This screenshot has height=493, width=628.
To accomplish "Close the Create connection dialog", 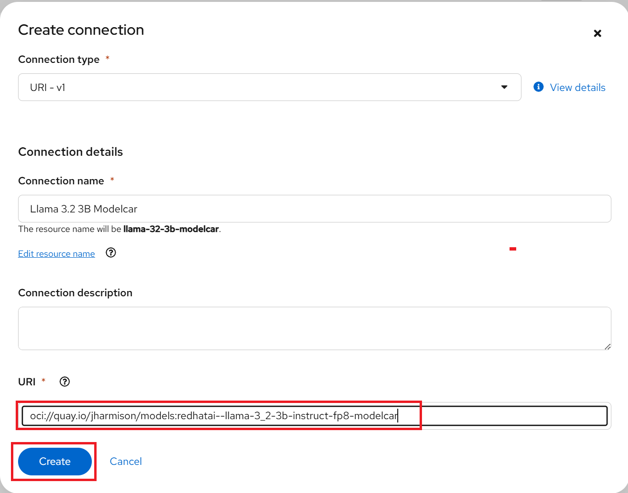I will coord(598,33).
